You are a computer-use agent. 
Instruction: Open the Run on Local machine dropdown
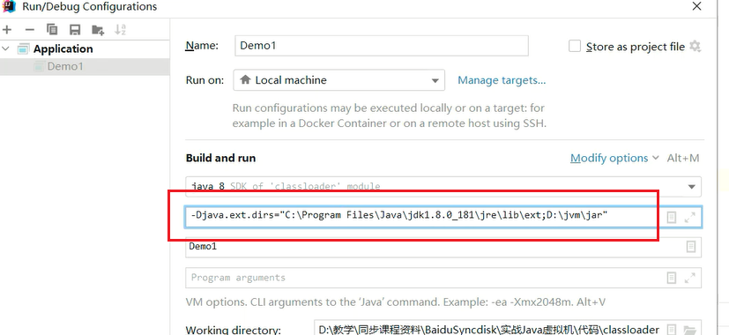point(338,80)
